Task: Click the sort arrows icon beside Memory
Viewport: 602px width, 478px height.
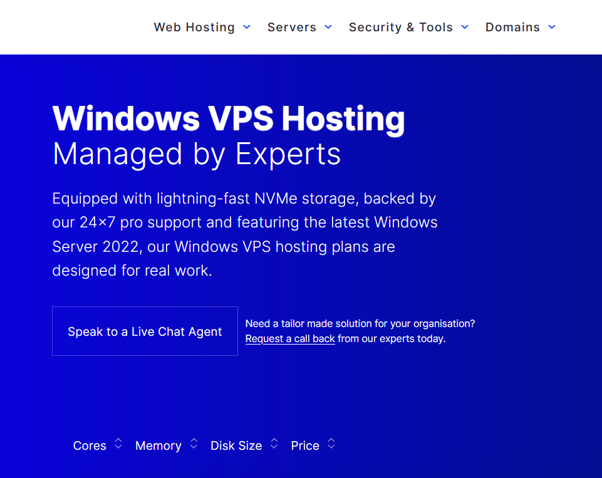Action: click(194, 444)
